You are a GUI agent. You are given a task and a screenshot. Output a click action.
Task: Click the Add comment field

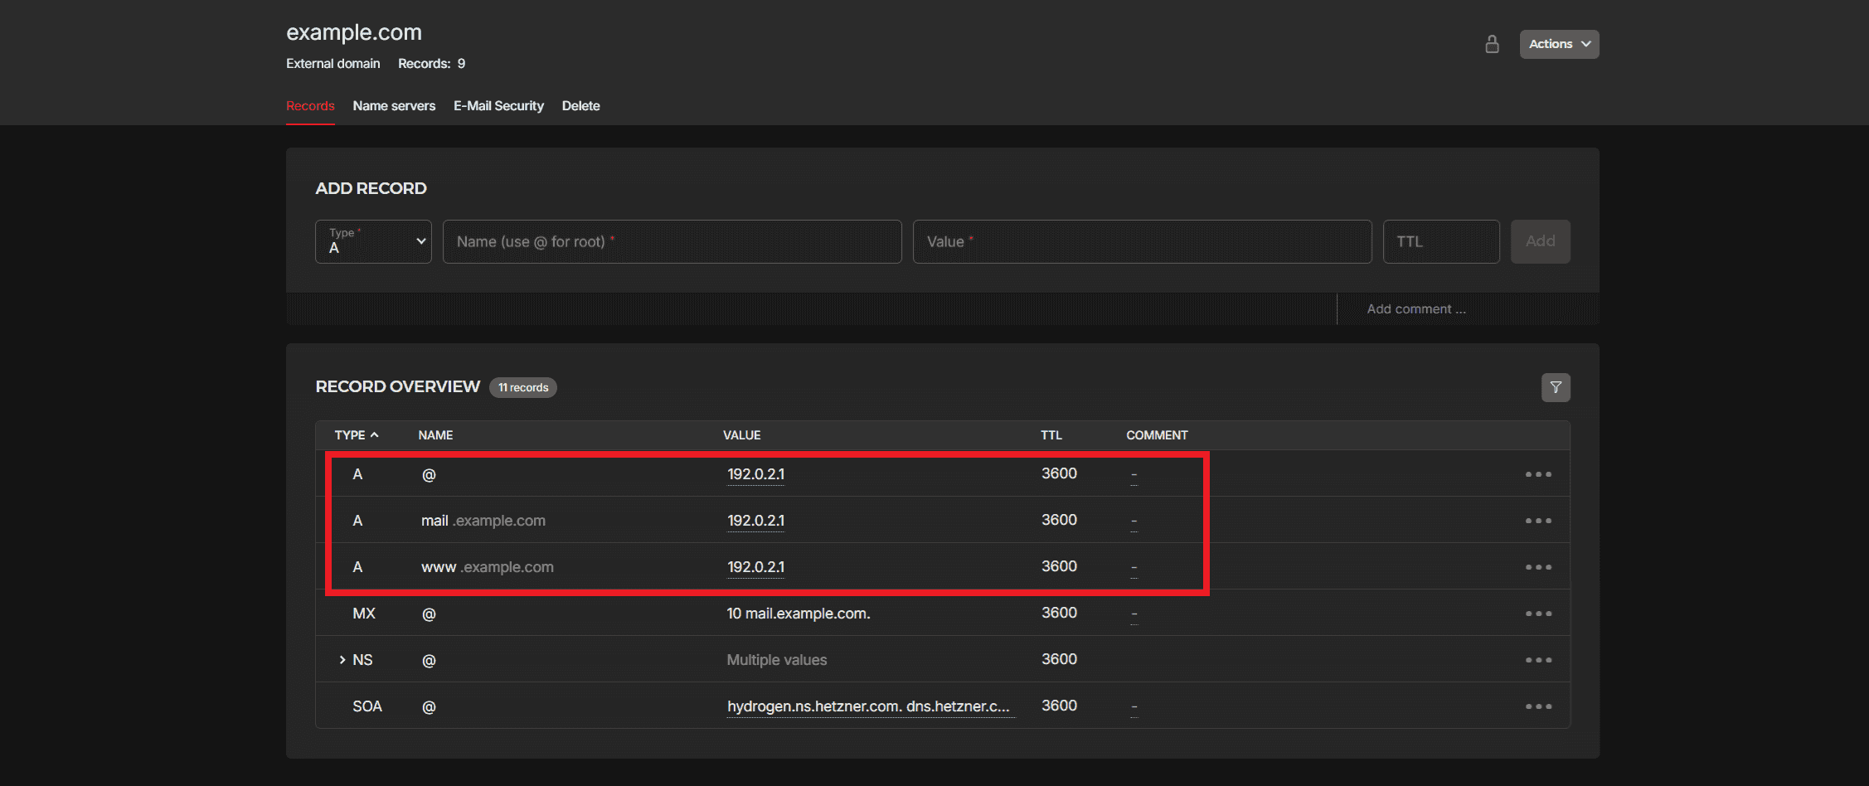(x=1415, y=309)
